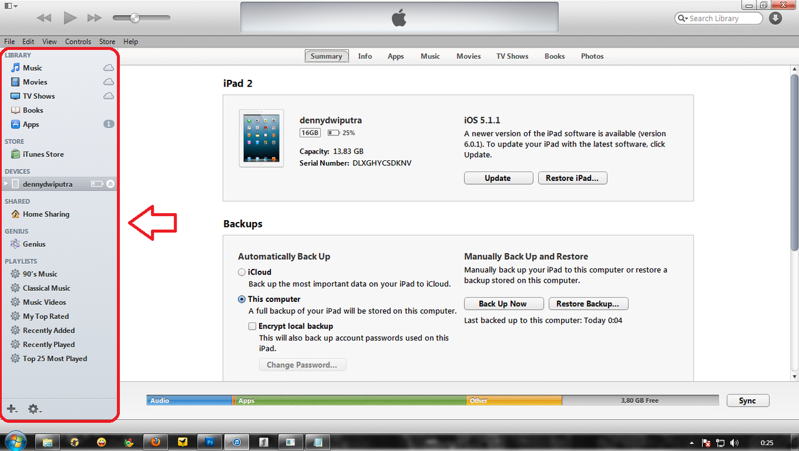Open the Recently Added playlist
This screenshot has width=799, height=451.
click(x=49, y=331)
